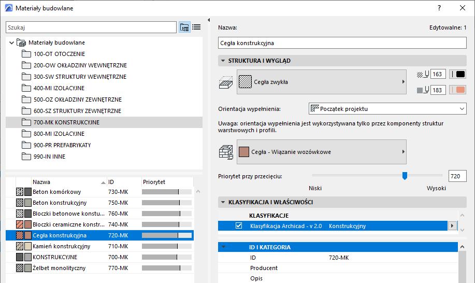Open the 800-MI IZOLACYJNE folder
The height and width of the screenshot is (283, 475).
(x=59, y=134)
